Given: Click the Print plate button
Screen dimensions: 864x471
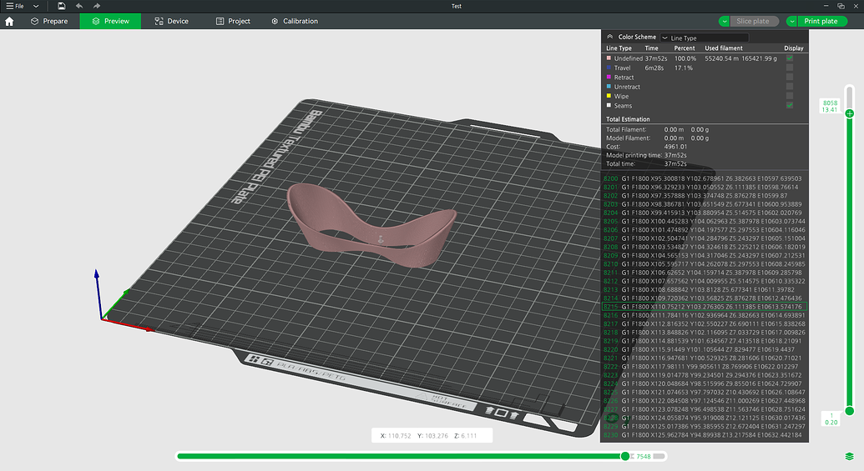Looking at the screenshot, I should pos(821,21).
